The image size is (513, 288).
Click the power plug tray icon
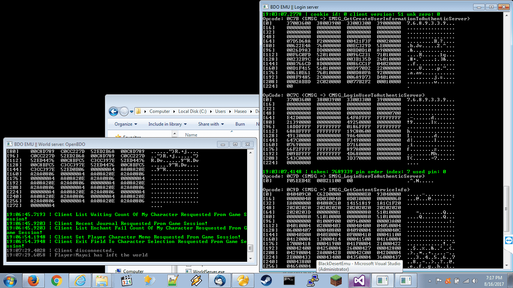(x=457, y=280)
